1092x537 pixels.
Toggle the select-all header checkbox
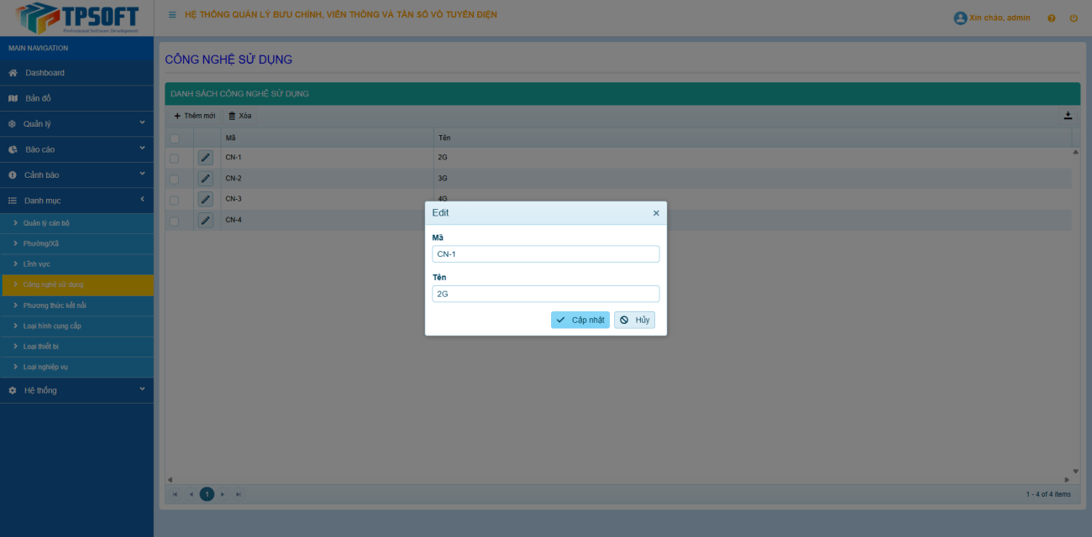pos(175,138)
